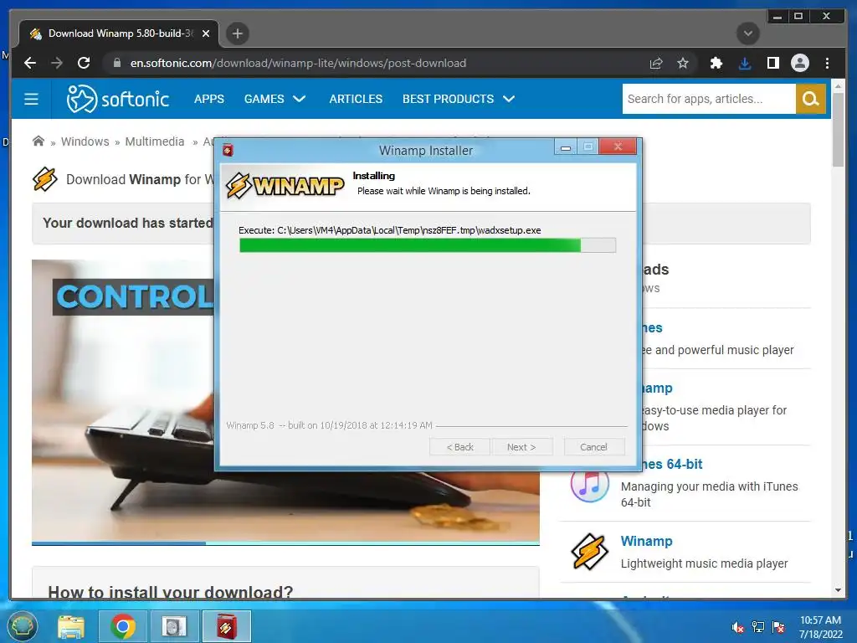Go back using the browser back arrow
Image resolution: width=857 pixels, height=643 pixels.
[30, 63]
